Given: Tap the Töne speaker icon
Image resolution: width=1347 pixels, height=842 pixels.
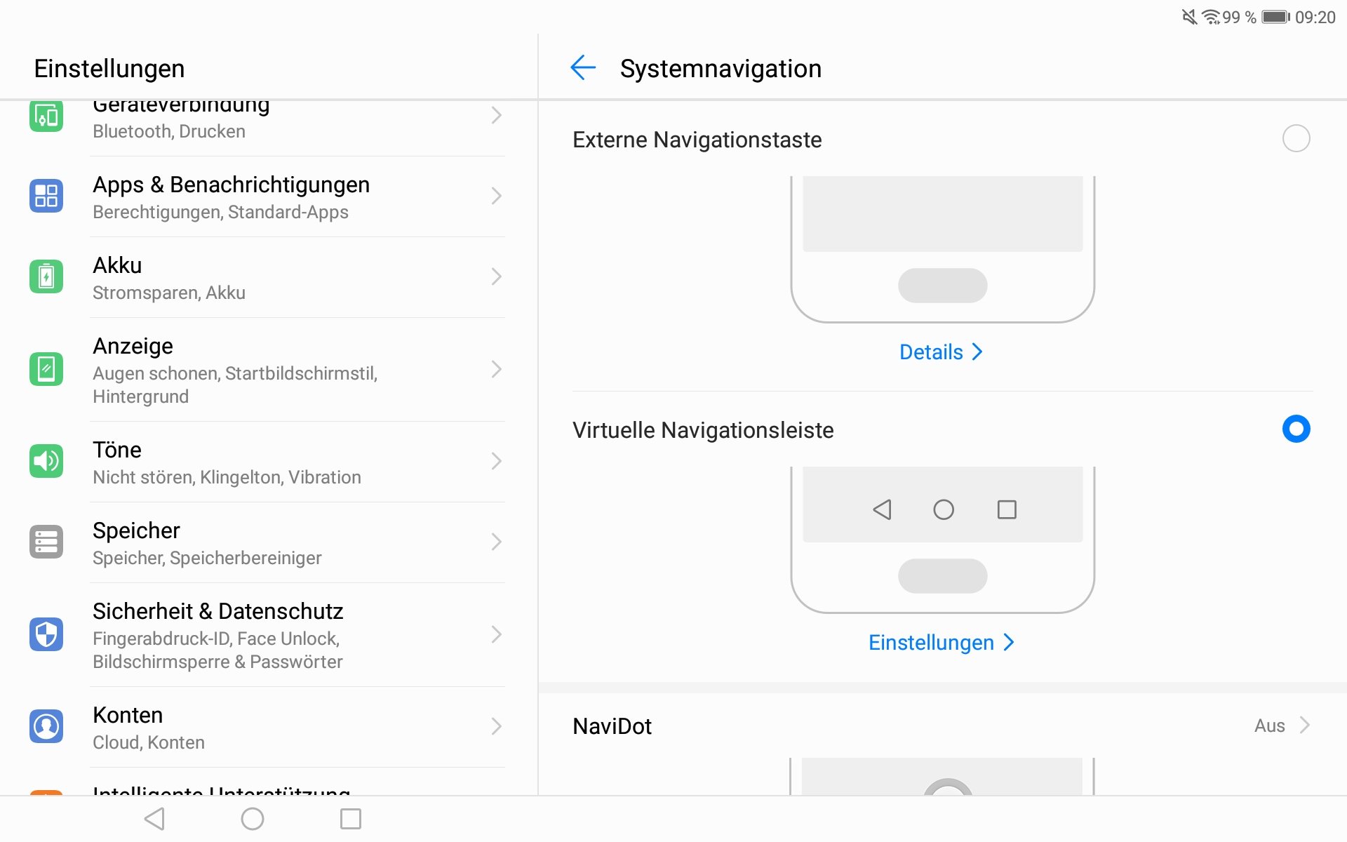Looking at the screenshot, I should coord(46,461).
